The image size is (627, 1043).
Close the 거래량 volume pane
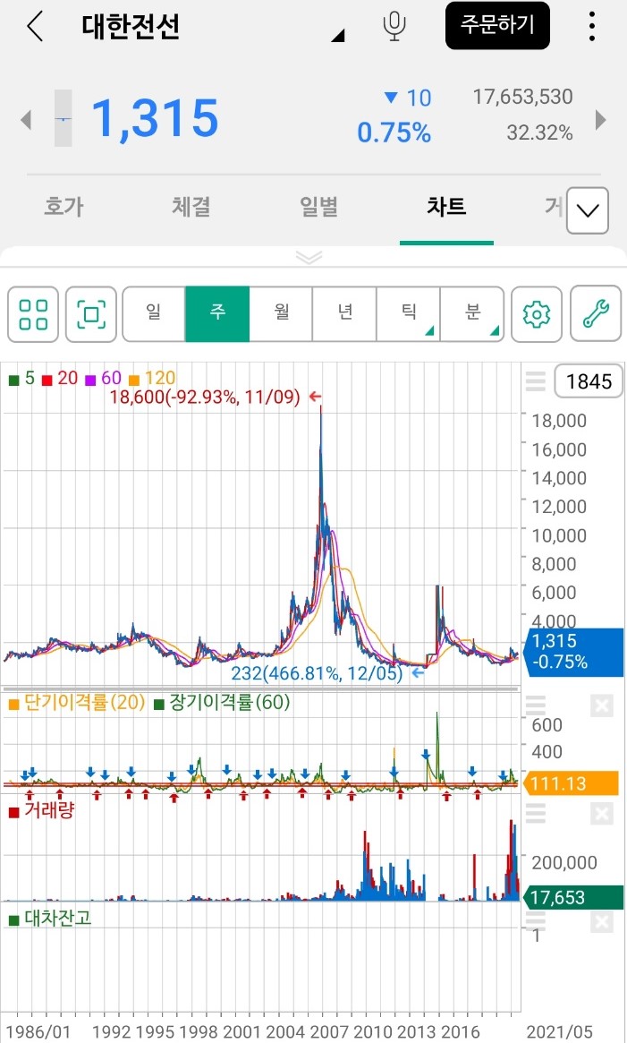(602, 814)
